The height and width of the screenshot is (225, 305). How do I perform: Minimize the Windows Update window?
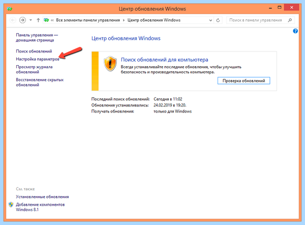tap(270, 8)
